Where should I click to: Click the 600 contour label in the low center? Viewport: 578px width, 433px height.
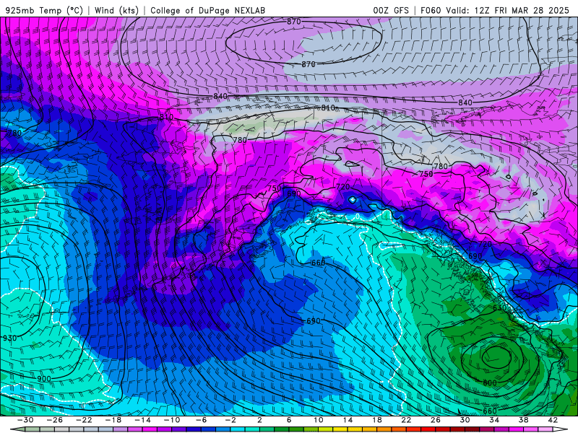tap(490, 383)
